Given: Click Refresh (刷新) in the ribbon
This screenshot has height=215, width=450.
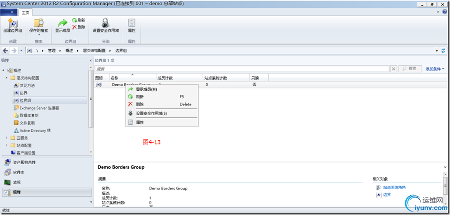Looking at the screenshot, I should click(79, 21).
